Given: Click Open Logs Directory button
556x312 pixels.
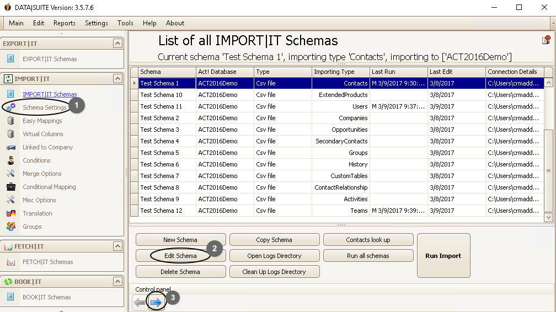Looking at the screenshot, I should [x=275, y=256].
